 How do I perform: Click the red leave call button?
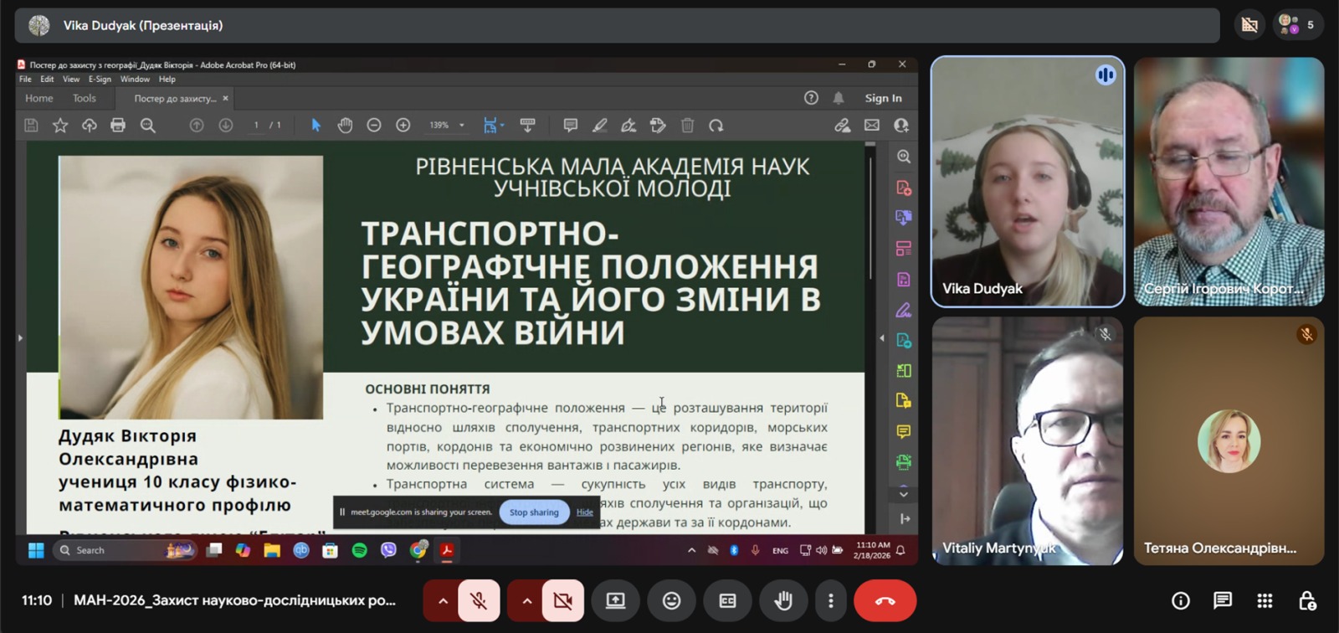click(885, 601)
